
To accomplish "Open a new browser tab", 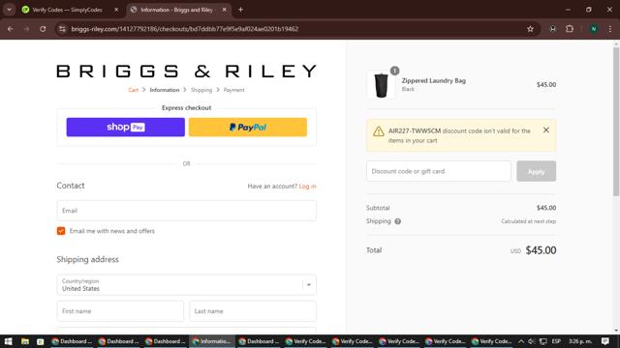I will [x=240, y=10].
